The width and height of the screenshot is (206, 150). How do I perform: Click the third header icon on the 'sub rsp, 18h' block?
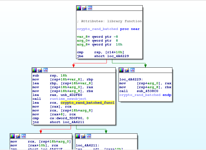point(46,70)
